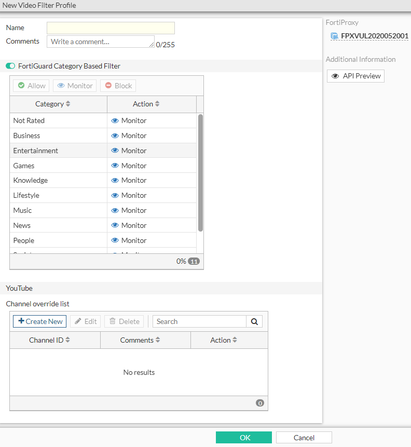The width and height of the screenshot is (411, 447).
Task: Cancel the new video filter profile
Action: tap(304, 437)
